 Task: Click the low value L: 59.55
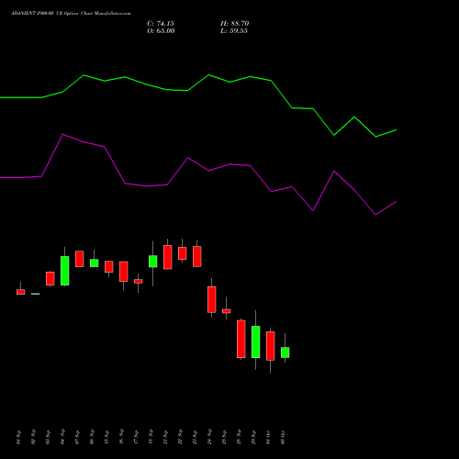(234, 30)
